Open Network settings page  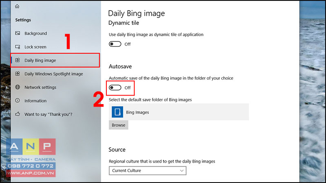tap(55, 87)
